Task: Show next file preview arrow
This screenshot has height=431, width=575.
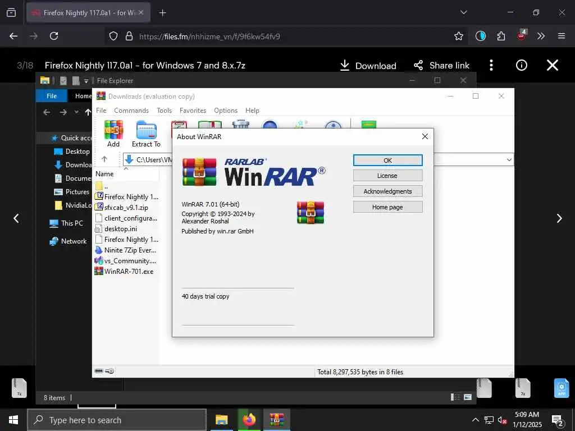Action: [559, 218]
